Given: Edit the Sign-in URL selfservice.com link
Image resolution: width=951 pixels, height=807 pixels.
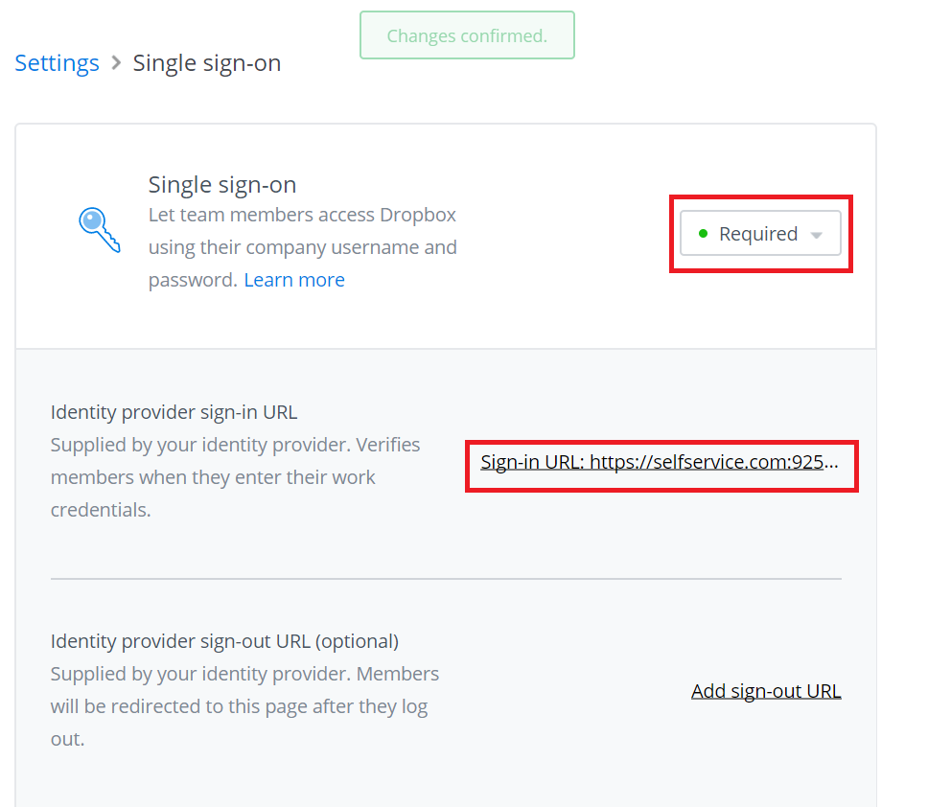Looking at the screenshot, I should click(x=660, y=462).
